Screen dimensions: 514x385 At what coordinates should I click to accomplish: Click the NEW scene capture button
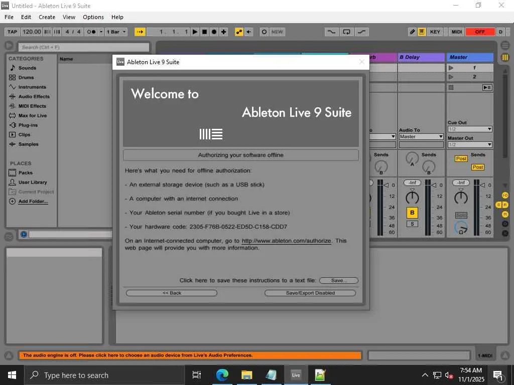tap(277, 32)
